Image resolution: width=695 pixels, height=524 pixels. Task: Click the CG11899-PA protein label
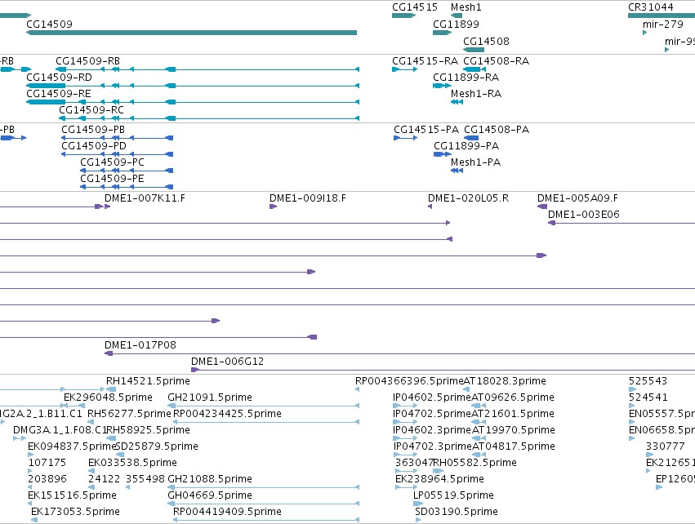[x=466, y=146]
